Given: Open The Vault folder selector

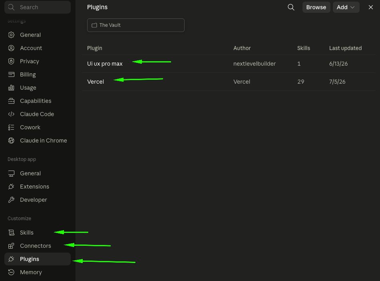Looking at the screenshot, I should click(x=136, y=25).
